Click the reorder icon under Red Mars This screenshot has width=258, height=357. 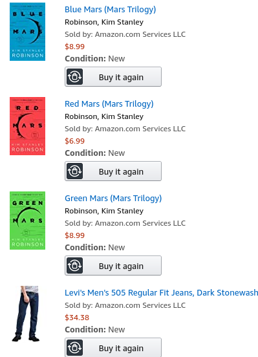tap(75, 171)
